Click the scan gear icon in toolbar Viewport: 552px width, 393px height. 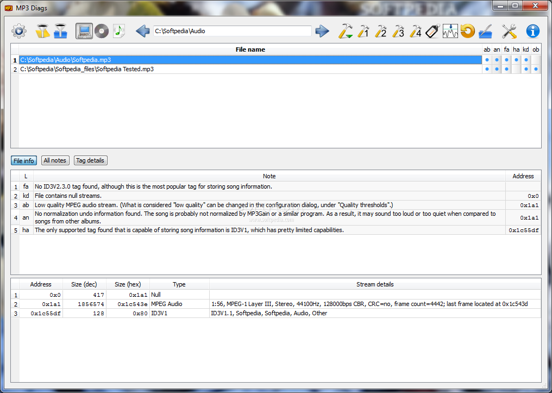19,31
